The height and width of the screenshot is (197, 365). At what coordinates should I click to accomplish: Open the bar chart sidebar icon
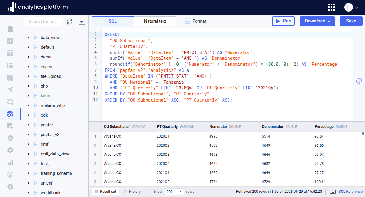(x=10, y=162)
